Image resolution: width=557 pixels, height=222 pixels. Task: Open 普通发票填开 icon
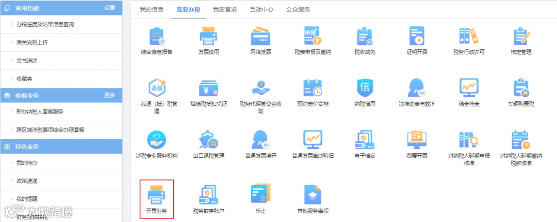click(x=260, y=139)
